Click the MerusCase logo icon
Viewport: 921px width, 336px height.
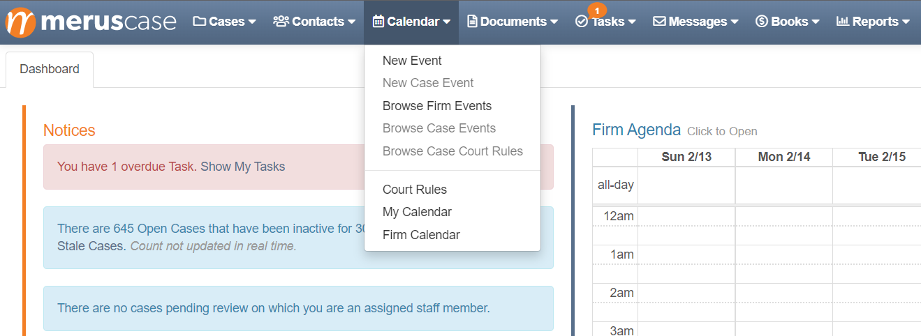pos(21,22)
